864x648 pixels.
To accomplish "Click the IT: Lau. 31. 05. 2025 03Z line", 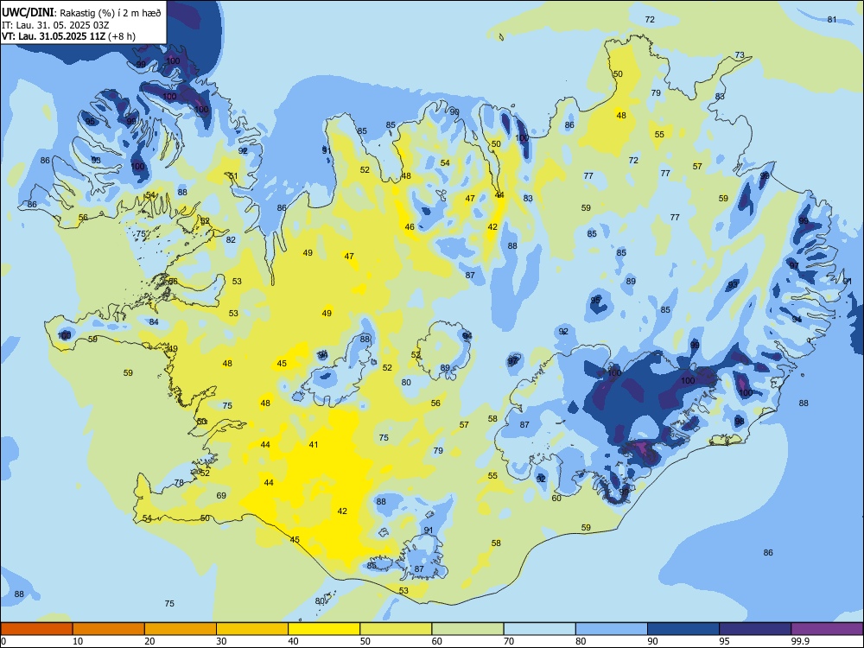I will click(x=55, y=25).
